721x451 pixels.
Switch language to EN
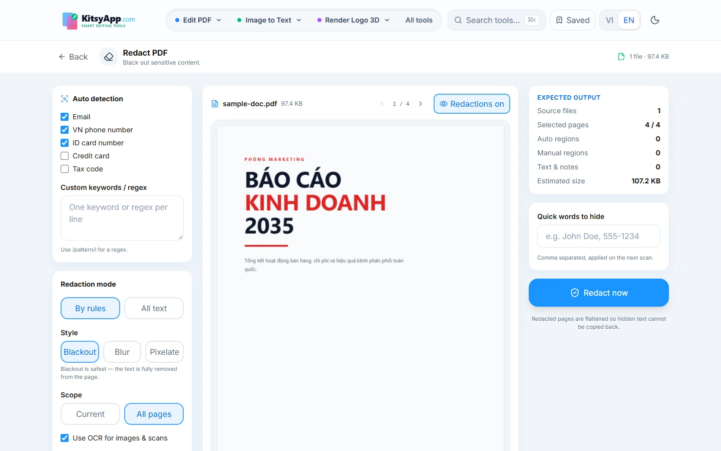pos(629,20)
